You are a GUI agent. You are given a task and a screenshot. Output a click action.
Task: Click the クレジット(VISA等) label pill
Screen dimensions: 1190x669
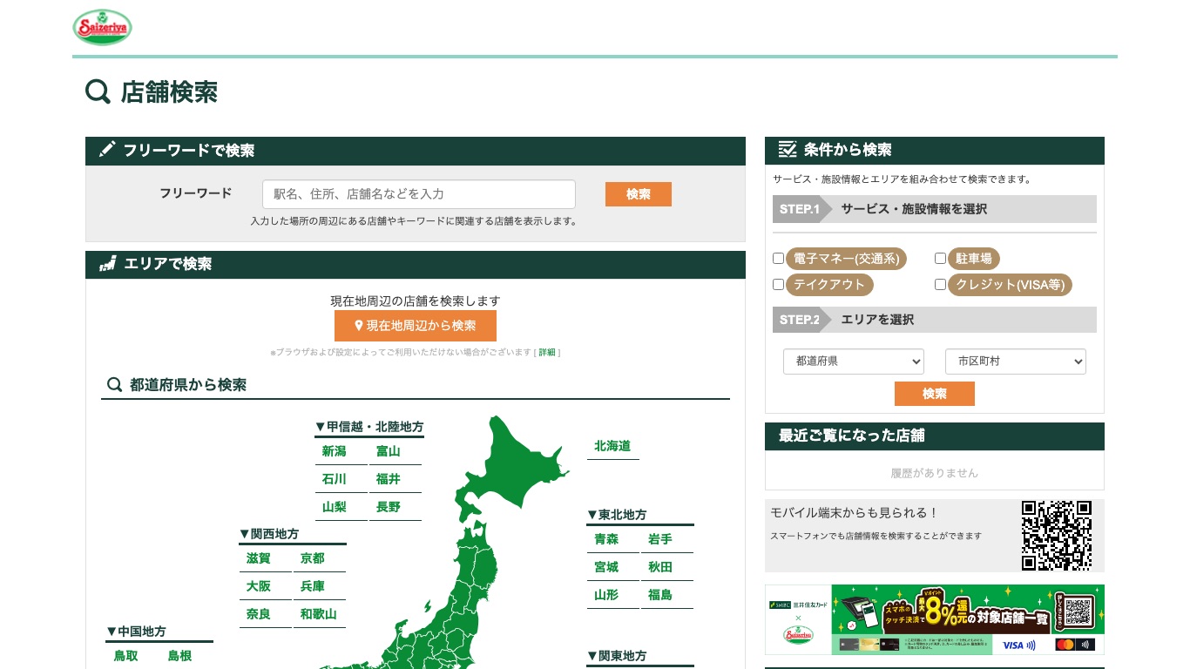tap(1011, 285)
